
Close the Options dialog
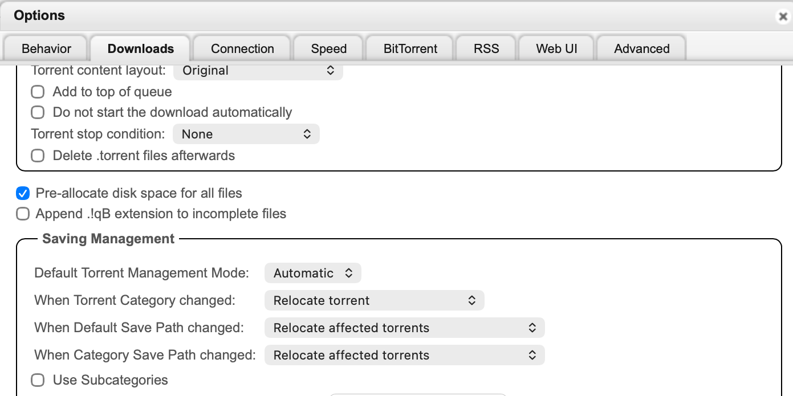tap(783, 17)
